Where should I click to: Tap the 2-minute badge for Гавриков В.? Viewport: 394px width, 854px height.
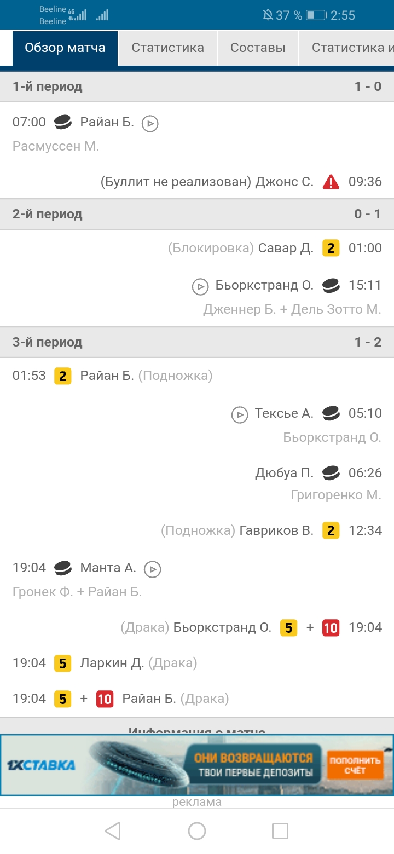331,530
